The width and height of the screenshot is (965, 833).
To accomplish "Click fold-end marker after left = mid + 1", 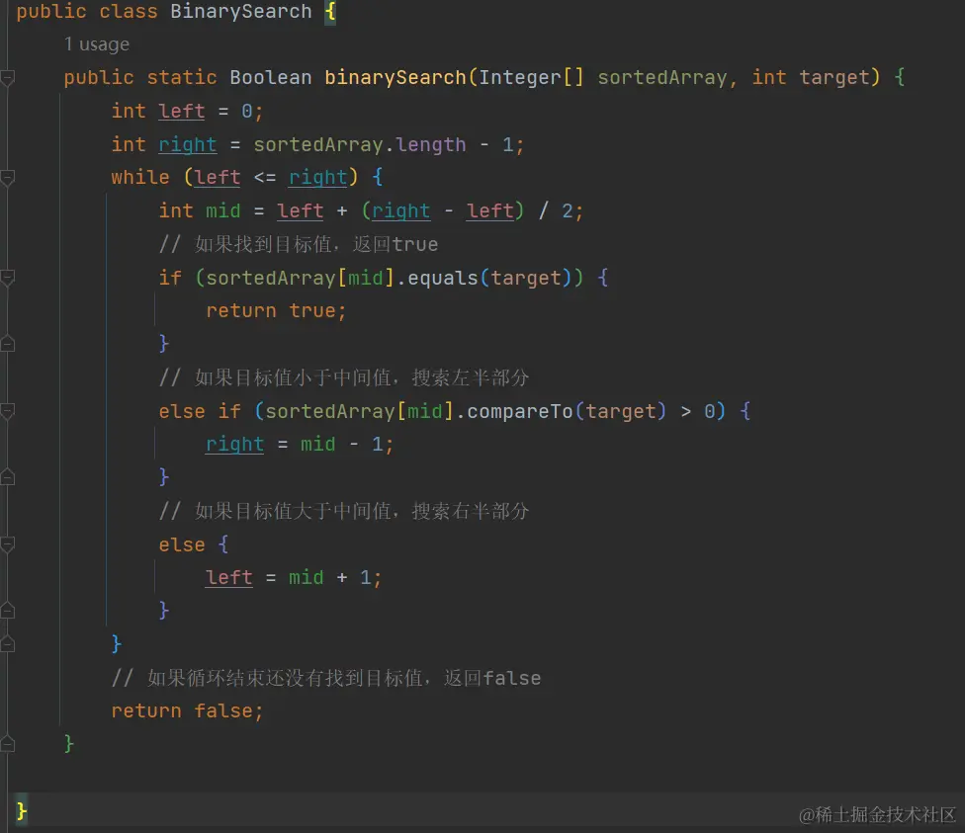I will point(7,611).
